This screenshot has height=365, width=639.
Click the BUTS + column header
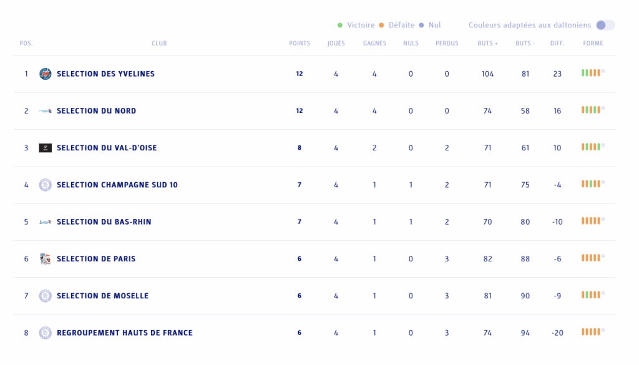point(487,44)
